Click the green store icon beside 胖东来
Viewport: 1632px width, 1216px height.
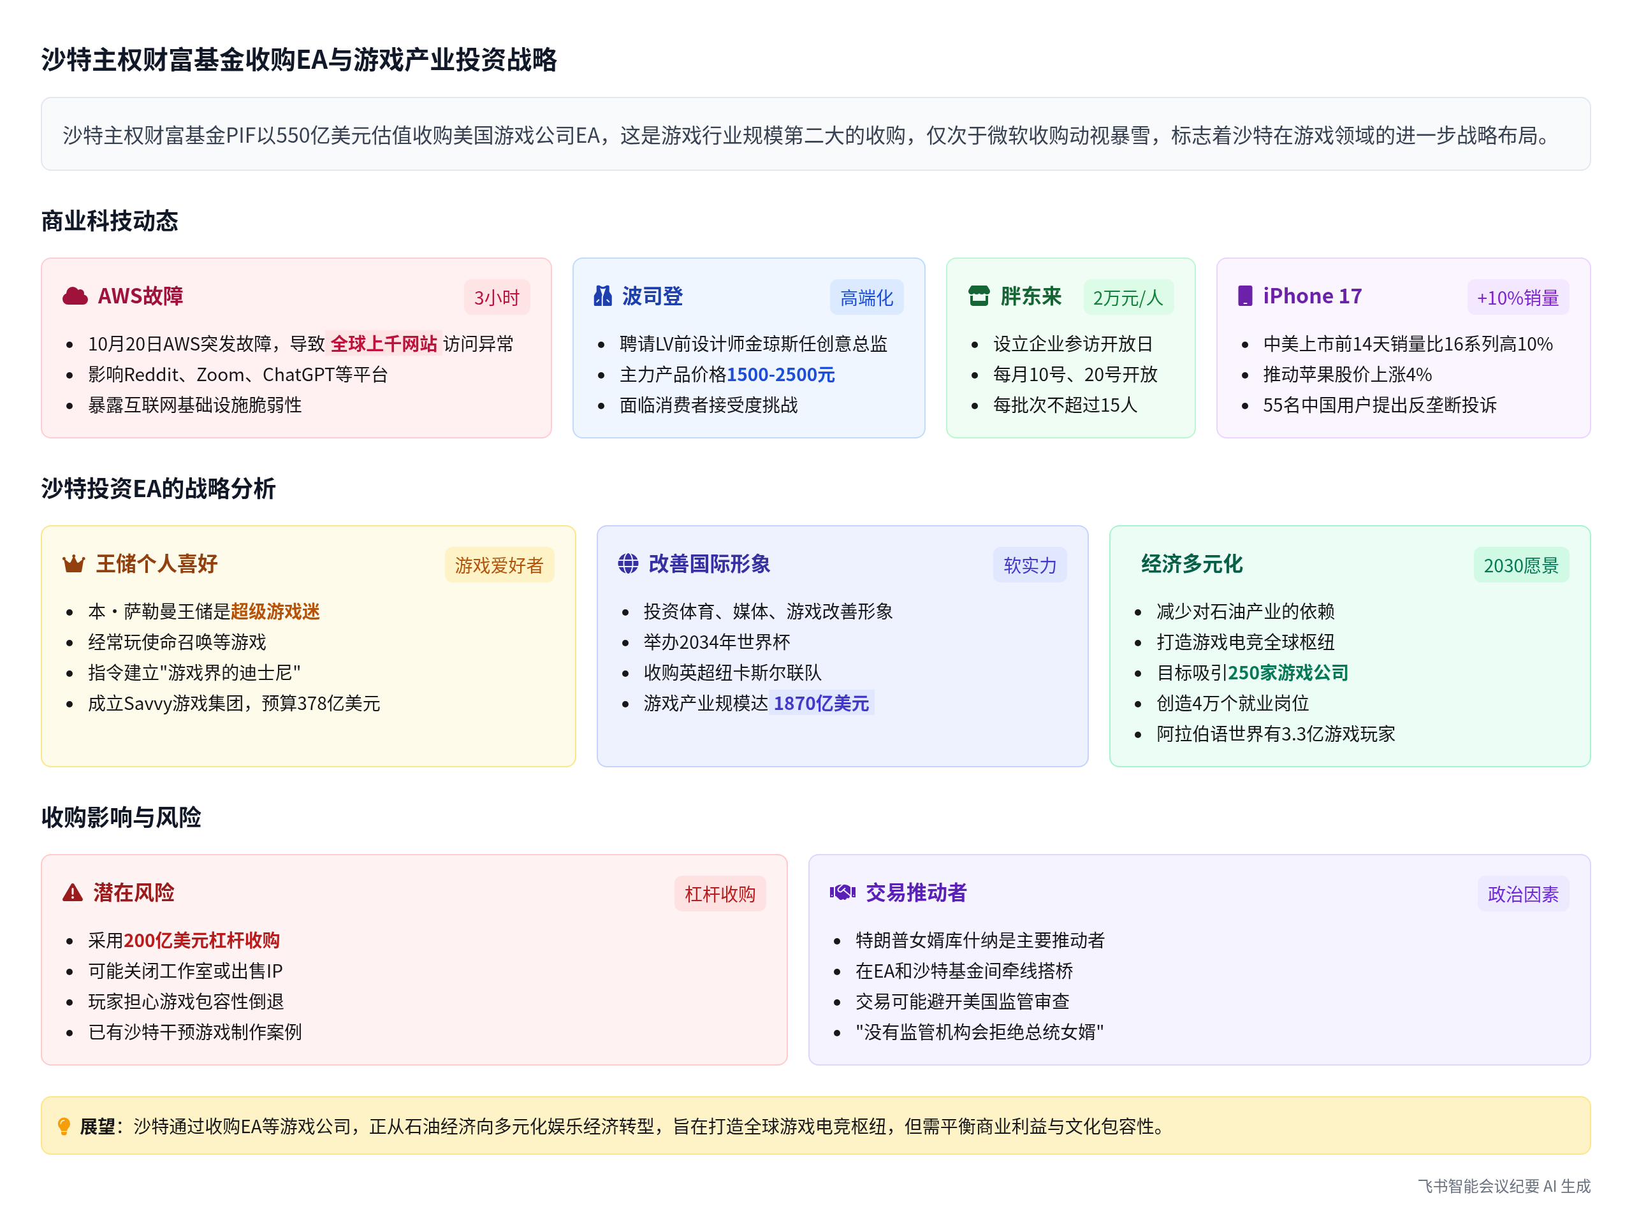tap(979, 296)
